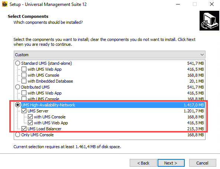
Task: Check with UMS Web App under Distributed UMS
Action: coord(24,93)
